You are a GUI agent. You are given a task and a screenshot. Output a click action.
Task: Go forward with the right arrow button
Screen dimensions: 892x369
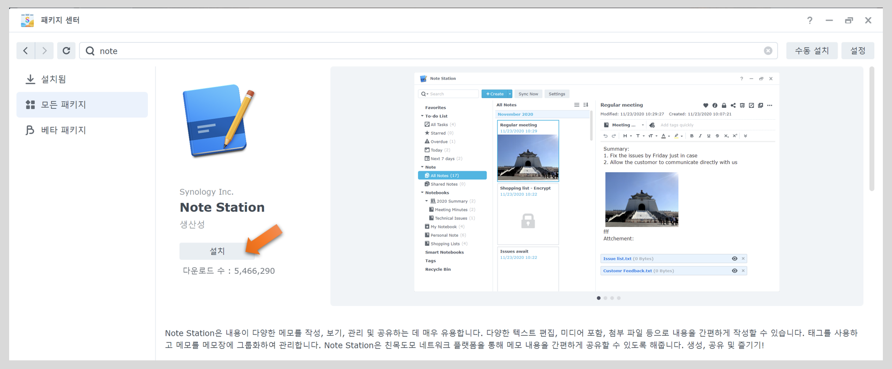[x=44, y=51]
